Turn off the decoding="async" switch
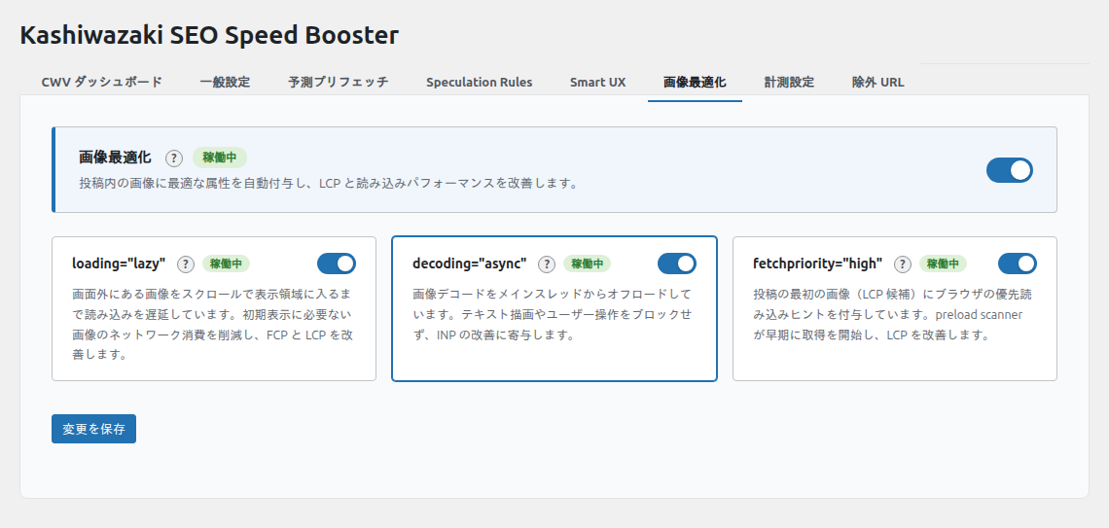1109x528 pixels. tap(677, 264)
